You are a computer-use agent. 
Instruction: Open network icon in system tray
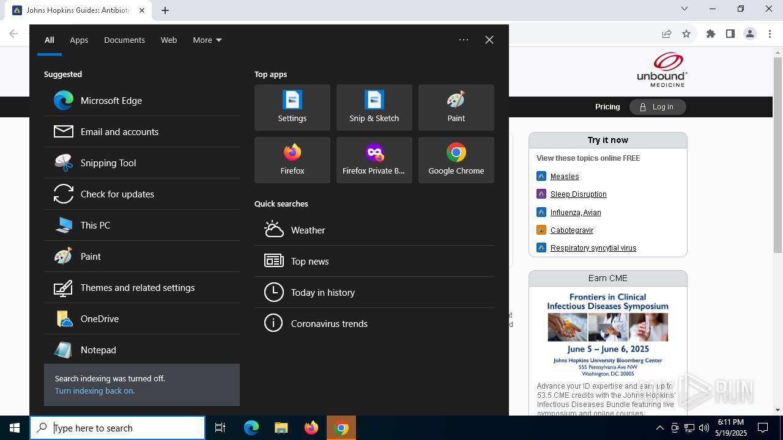[x=689, y=428]
